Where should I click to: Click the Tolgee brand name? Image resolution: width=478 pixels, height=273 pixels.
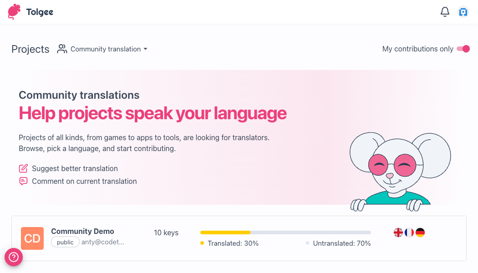tap(40, 12)
